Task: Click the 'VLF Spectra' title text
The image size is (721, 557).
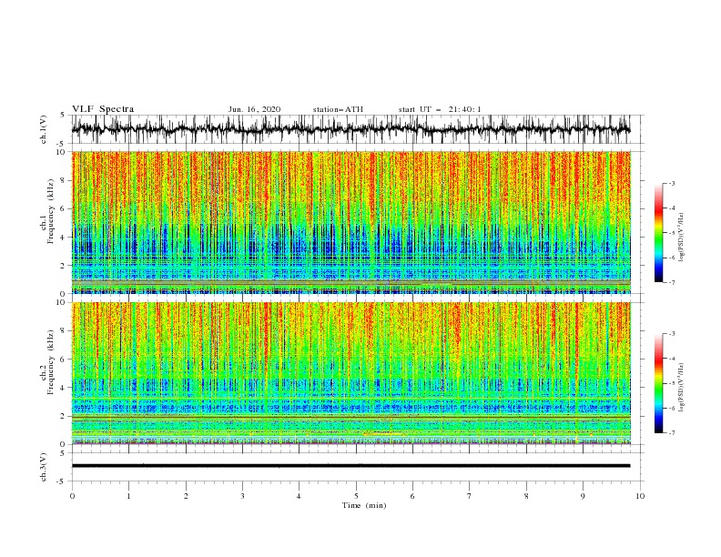Action: click(x=103, y=109)
